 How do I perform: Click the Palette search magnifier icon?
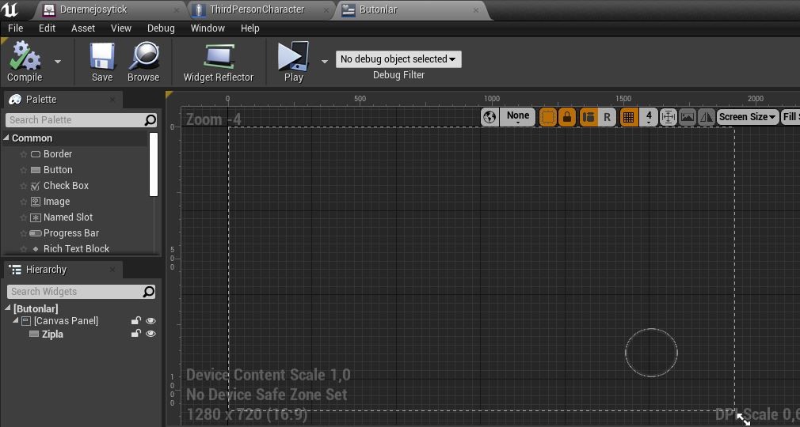(x=150, y=119)
